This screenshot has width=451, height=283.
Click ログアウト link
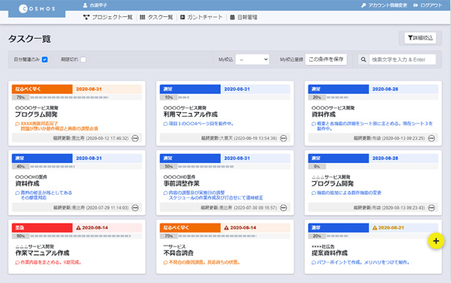pos(431,5)
